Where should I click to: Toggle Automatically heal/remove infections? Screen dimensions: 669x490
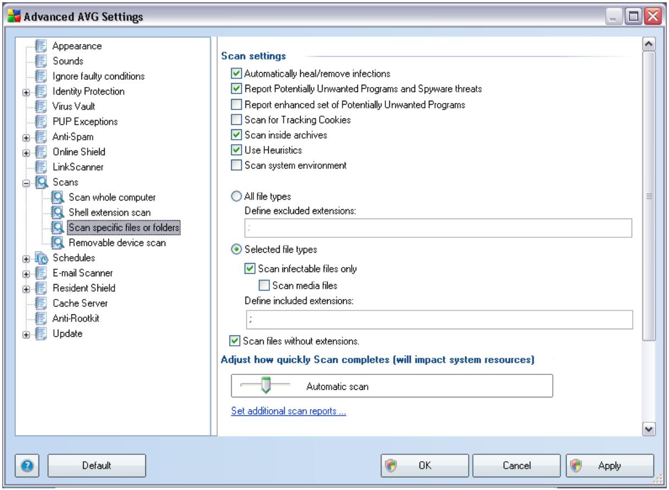tap(236, 72)
